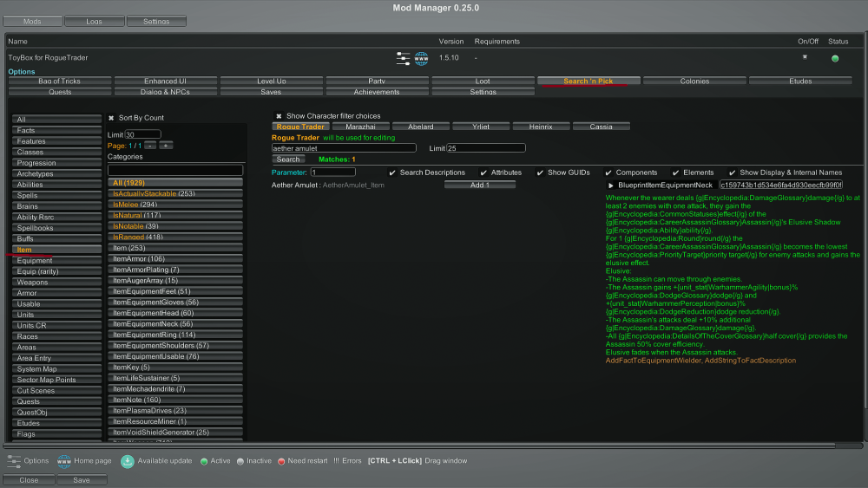Image resolution: width=868 pixels, height=488 pixels.
Task: Toggle ToyBox mod On/Off checkbox
Action: point(805,57)
